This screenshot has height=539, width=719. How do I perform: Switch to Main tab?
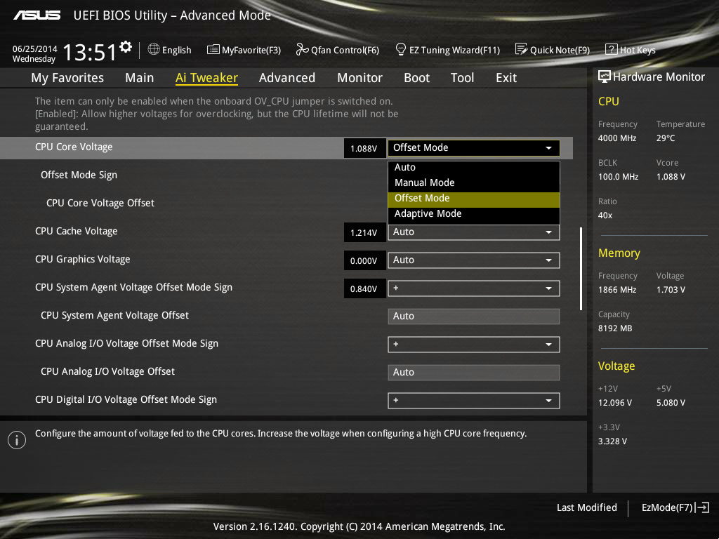(x=140, y=78)
